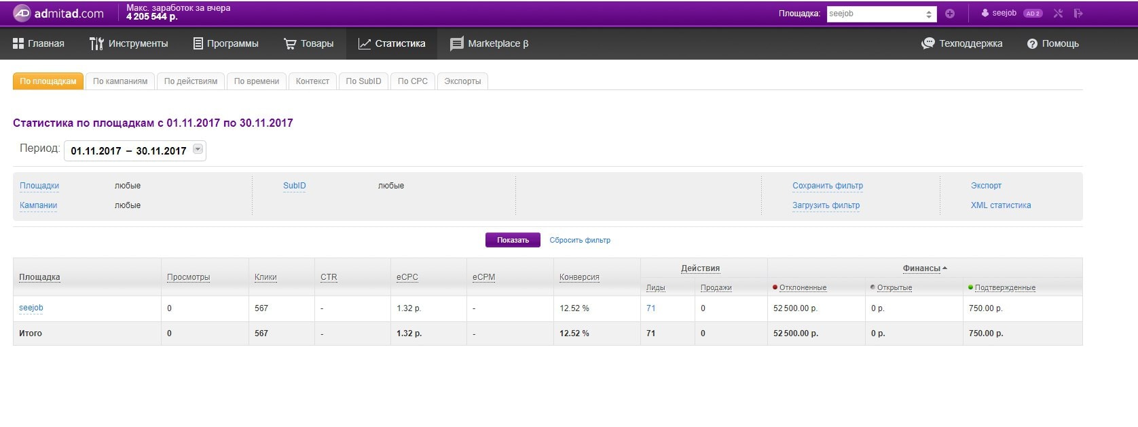The height and width of the screenshot is (427, 1138).
Task: Switch to the По SubID tab
Action: click(363, 81)
